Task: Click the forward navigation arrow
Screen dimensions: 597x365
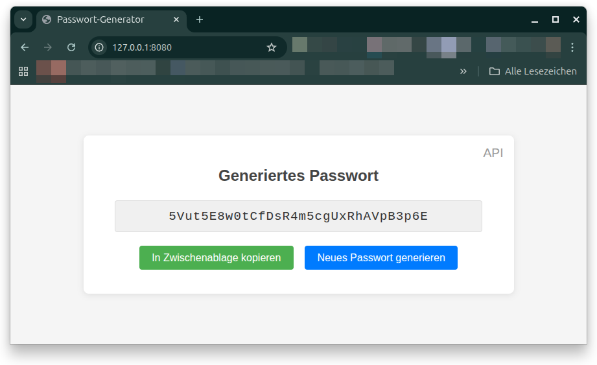Action: pos(48,47)
